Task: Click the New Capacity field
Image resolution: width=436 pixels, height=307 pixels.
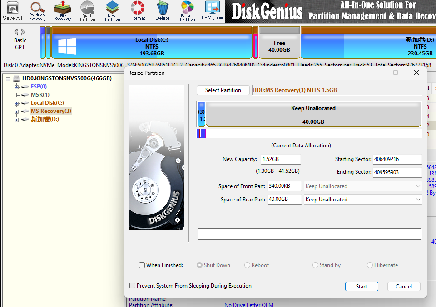Action: [281, 159]
